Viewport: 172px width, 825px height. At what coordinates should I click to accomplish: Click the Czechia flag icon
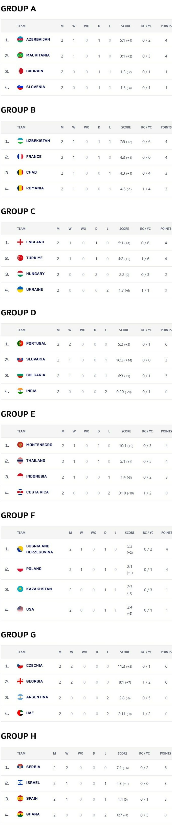(x=20, y=666)
